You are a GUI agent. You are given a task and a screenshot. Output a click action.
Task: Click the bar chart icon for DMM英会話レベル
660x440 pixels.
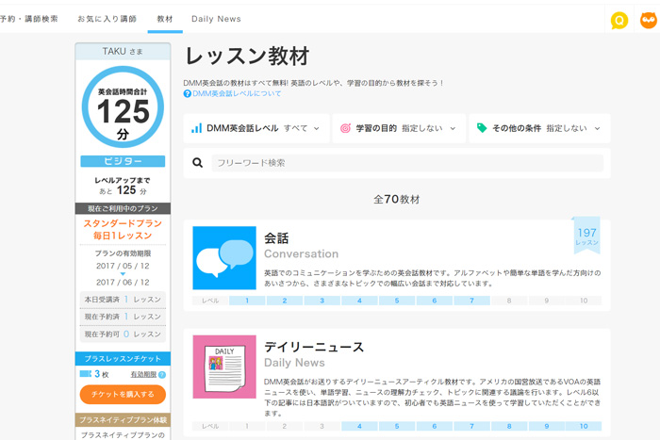pyautogui.click(x=196, y=128)
